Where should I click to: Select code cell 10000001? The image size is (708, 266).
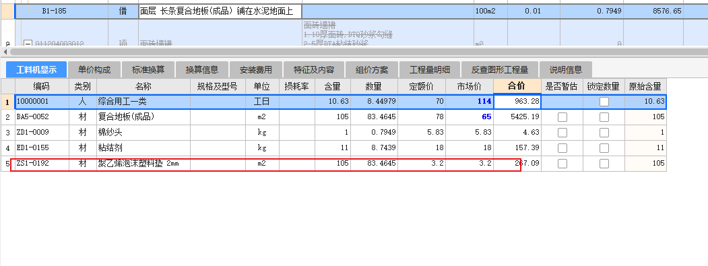[x=42, y=102]
